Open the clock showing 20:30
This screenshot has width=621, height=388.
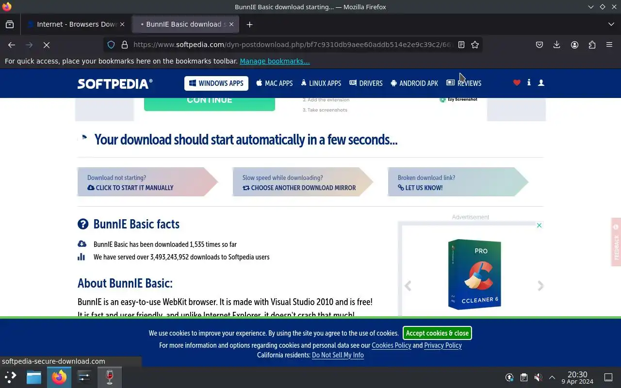(x=577, y=377)
